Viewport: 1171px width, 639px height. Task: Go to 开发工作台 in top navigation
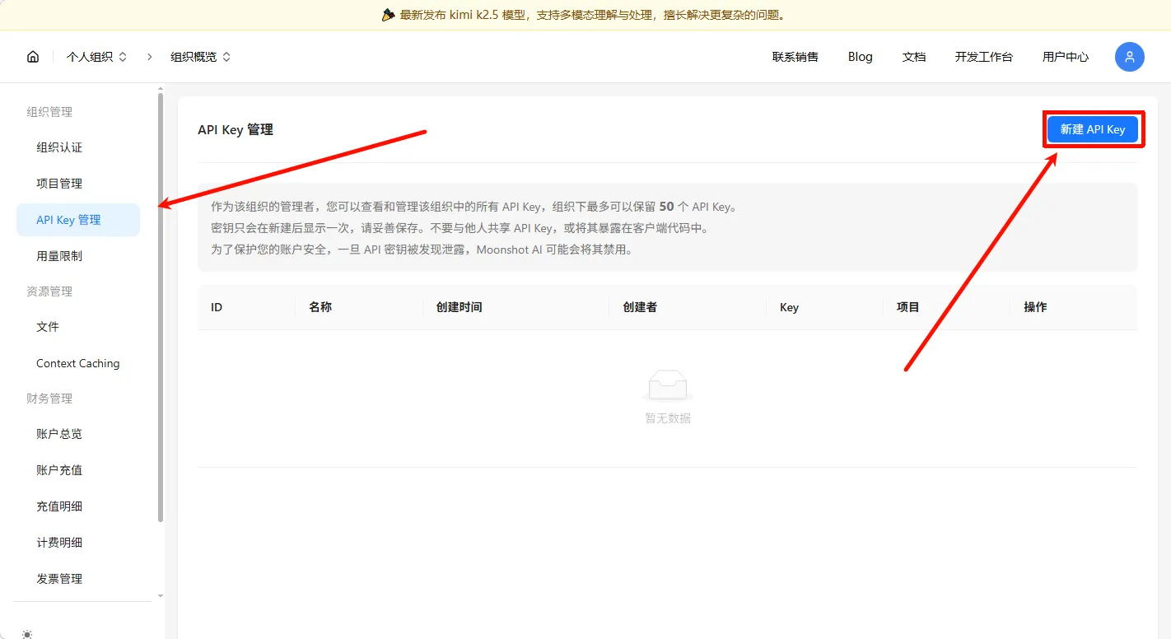coord(983,57)
